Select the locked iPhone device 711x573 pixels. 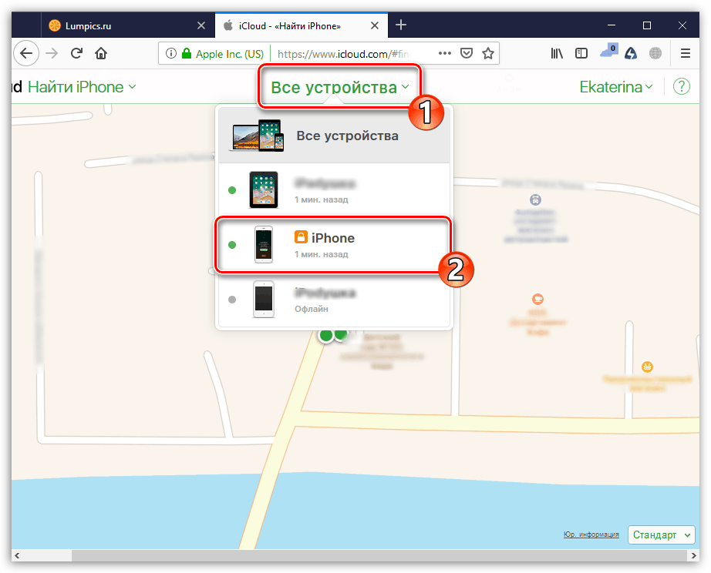tap(333, 245)
